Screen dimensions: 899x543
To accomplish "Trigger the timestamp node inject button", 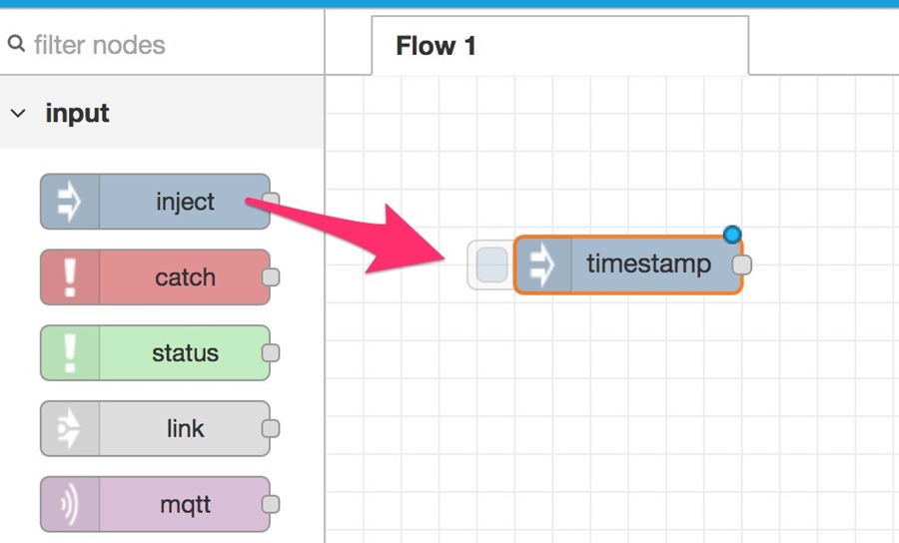I will coord(491,265).
